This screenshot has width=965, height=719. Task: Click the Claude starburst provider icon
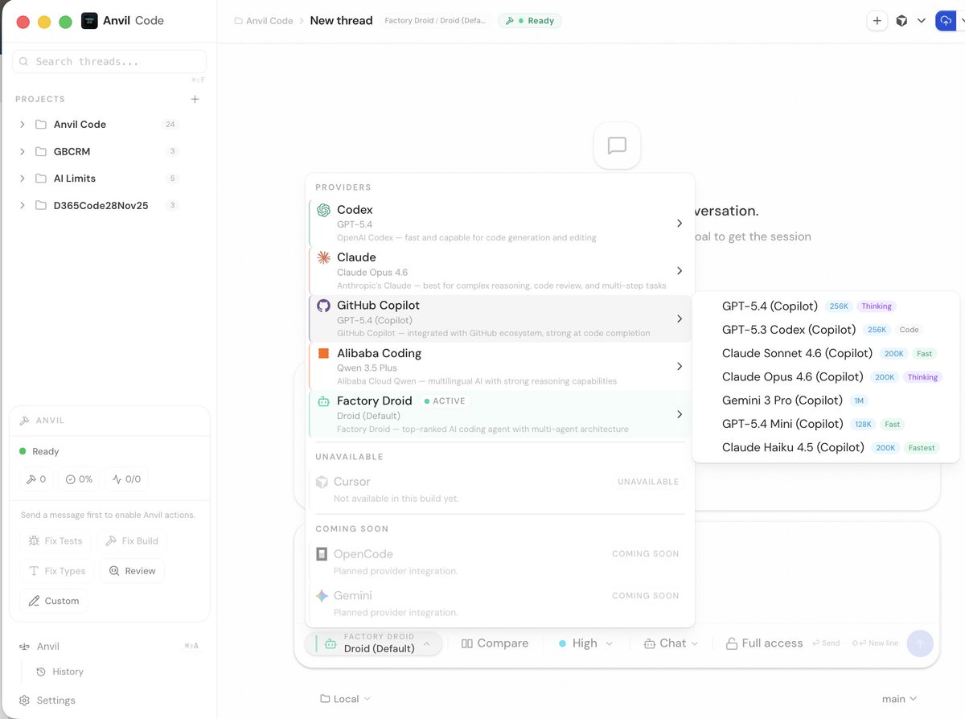(x=323, y=257)
